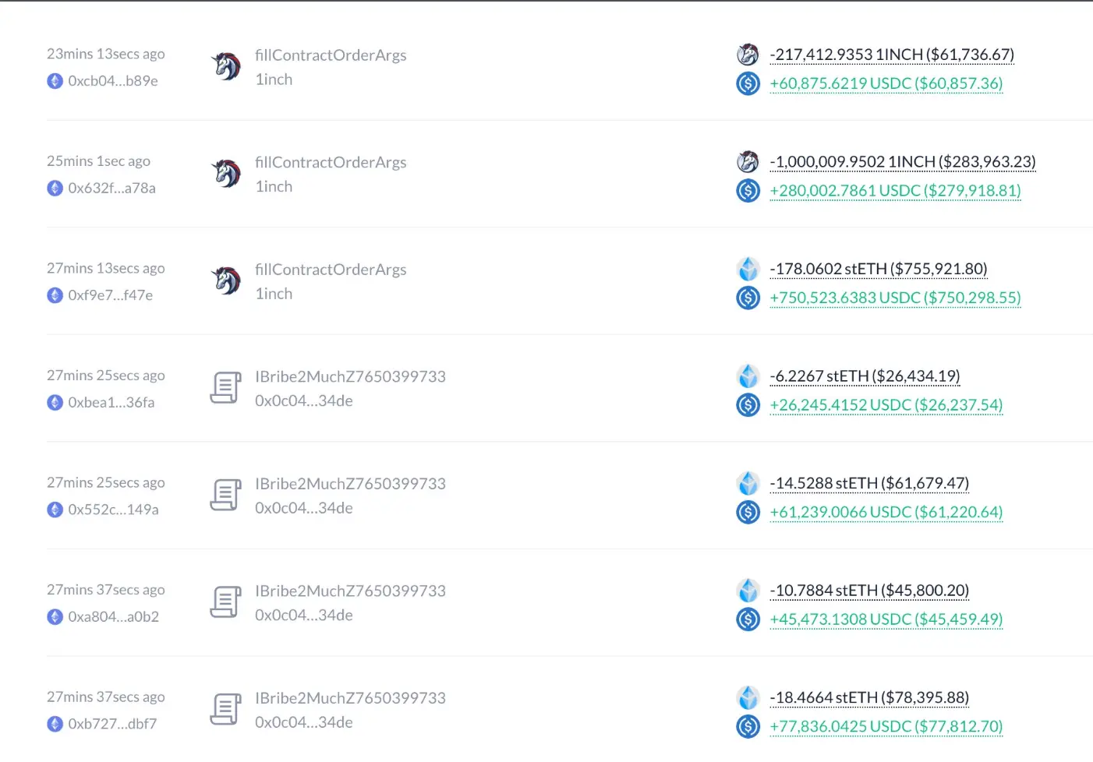Click the Ethereum icon beside 0xcb04...b89e
1093x762 pixels.
pyautogui.click(x=55, y=81)
